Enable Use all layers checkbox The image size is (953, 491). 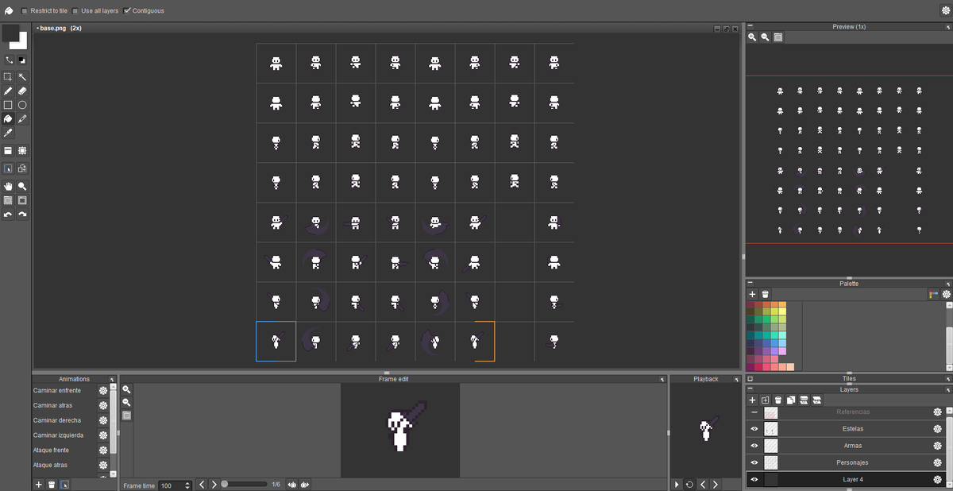pyautogui.click(x=75, y=11)
